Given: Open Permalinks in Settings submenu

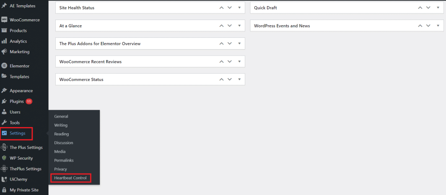Looking at the screenshot, I should pos(64,160).
